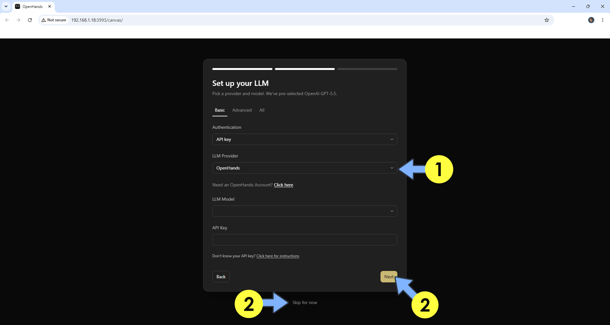Switch to the Advanced tab
The height and width of the screenshot is (325, 610).
pyautogui.click(x=242, y=110)
